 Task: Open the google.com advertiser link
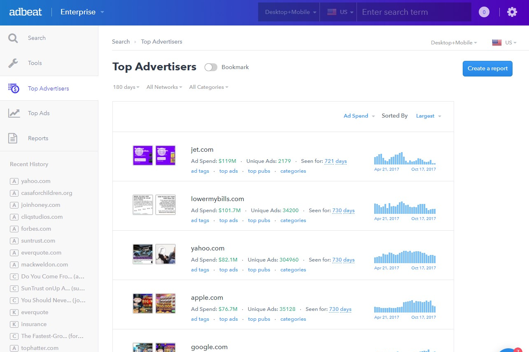209,347
